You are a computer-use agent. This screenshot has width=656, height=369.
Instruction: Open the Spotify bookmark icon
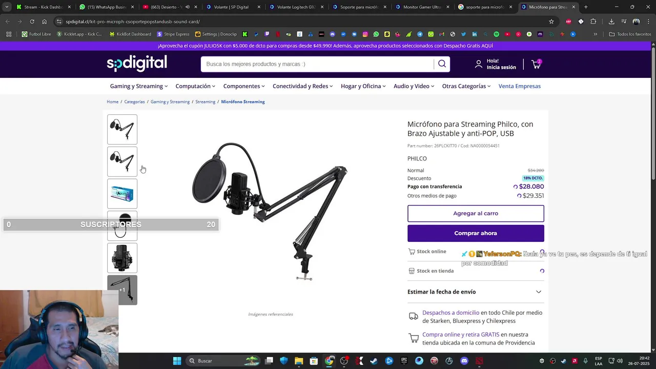[x=496, y=34]
